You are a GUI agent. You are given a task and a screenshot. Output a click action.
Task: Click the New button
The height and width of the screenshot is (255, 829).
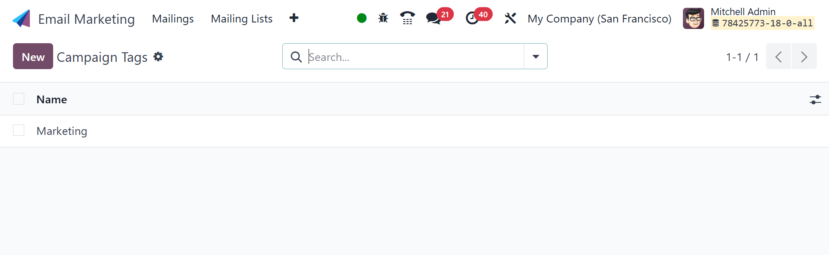pos(33,56)
